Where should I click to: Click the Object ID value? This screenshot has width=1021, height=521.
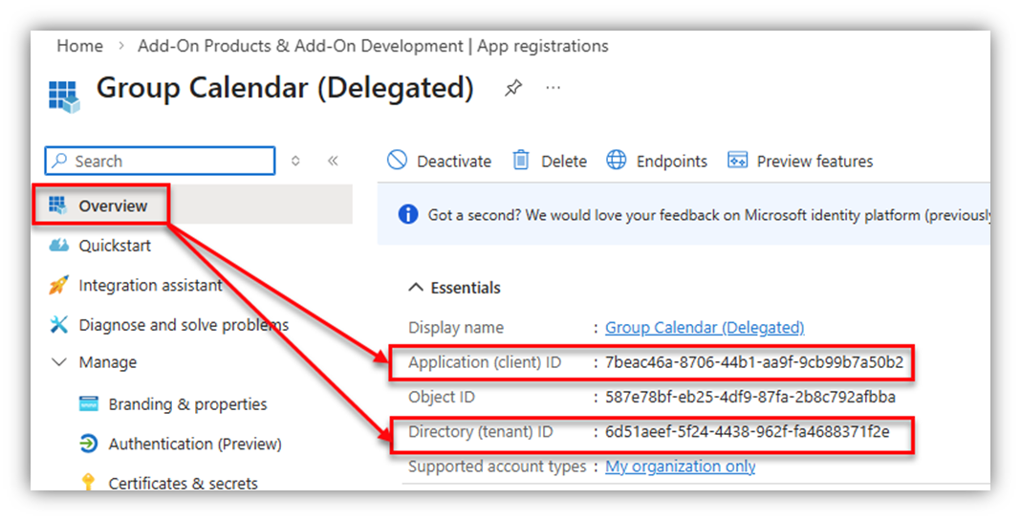tap(750, 398)
